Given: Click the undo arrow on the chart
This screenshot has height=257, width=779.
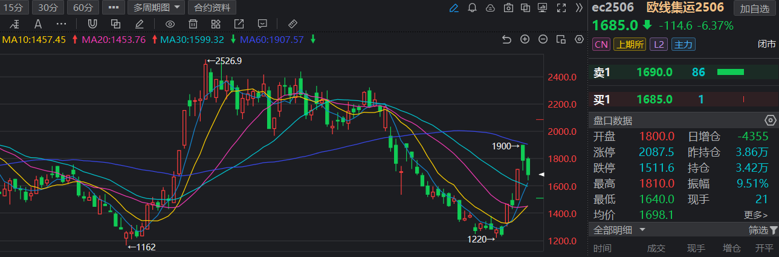Looking at the screenshot, I should pos(507,39).
